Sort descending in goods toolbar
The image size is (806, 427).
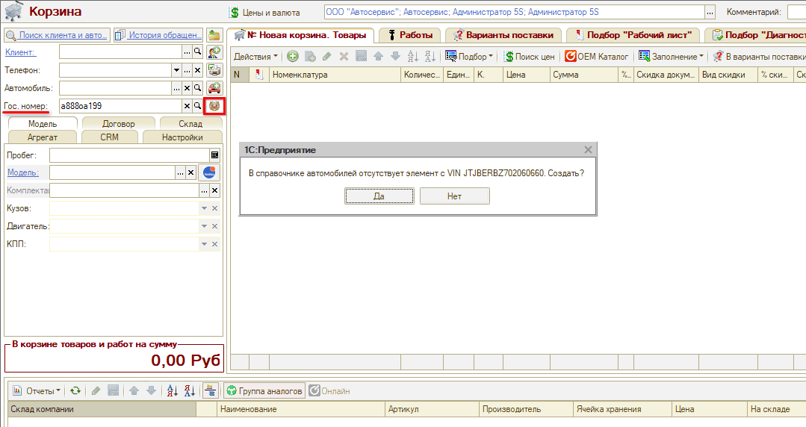(430, 57)
